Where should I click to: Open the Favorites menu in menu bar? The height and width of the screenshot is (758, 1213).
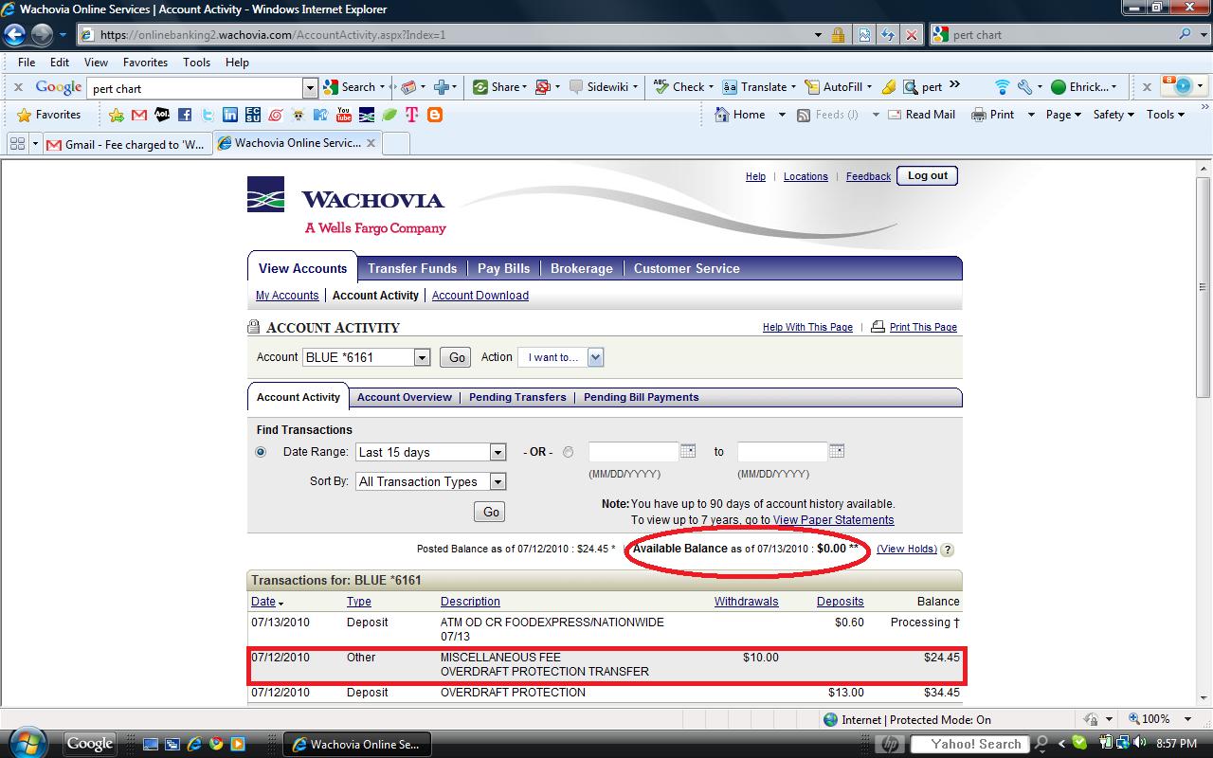click(x=145, y=63)
